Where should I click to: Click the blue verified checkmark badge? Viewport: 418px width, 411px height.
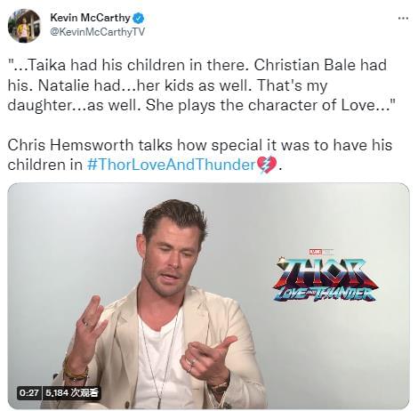138,18
